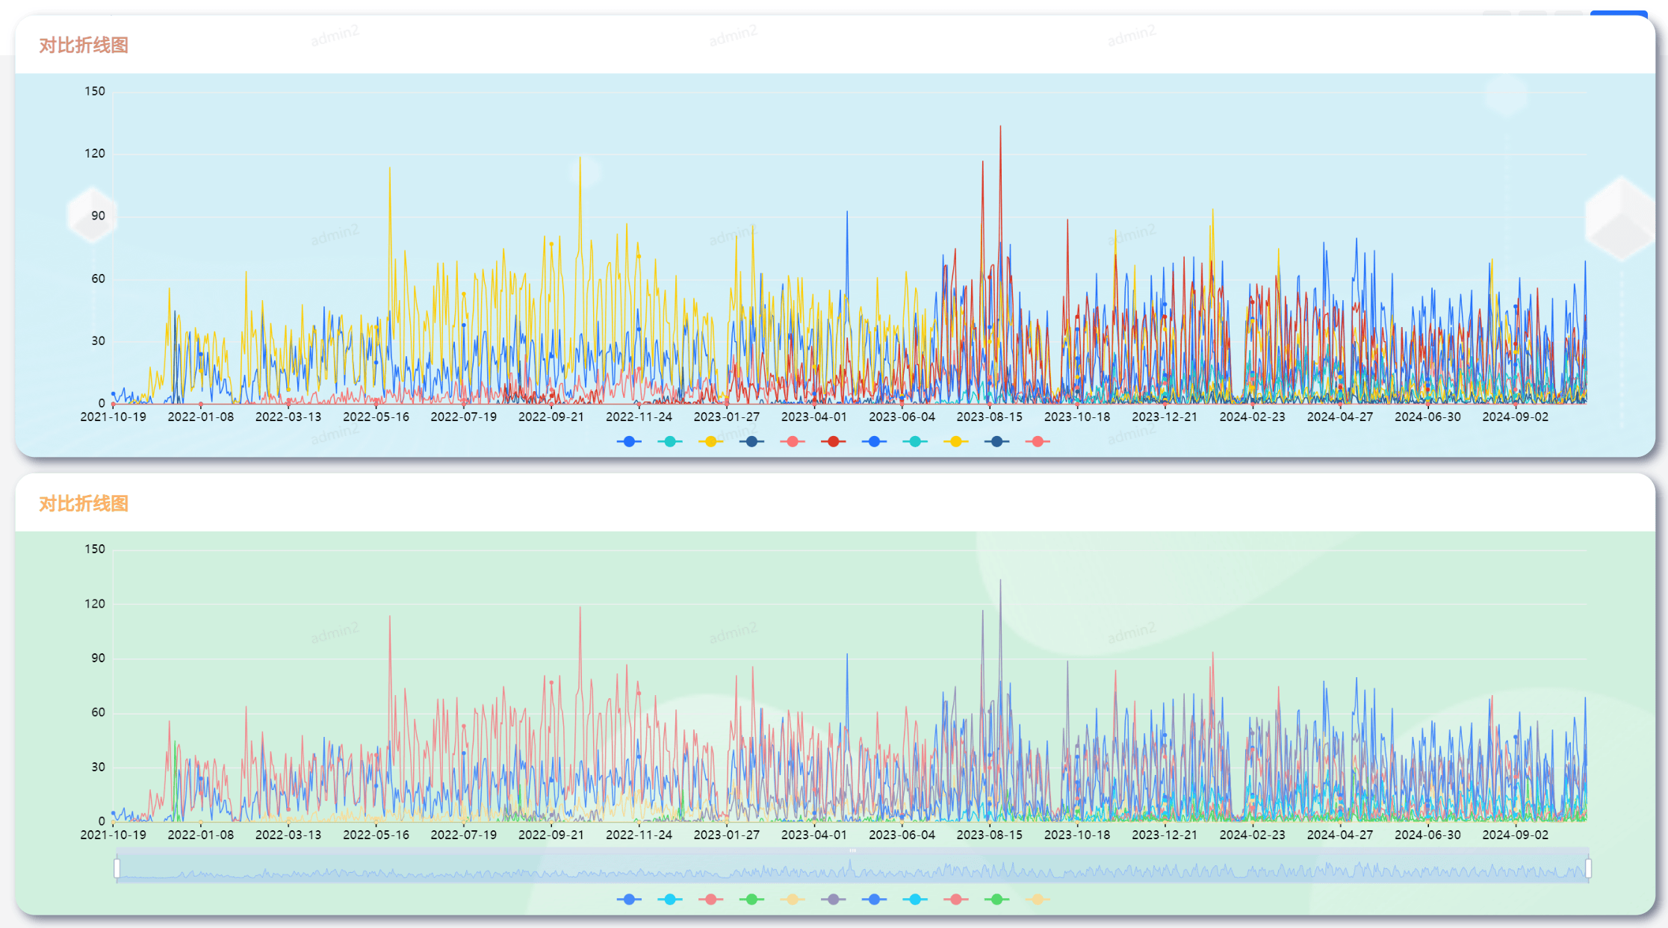Toggle second dark navy legend marker in the upper chart
Screen dimensions: 1668x928
996,442
